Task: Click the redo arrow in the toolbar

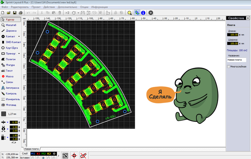Action: (x=34, y=13)
